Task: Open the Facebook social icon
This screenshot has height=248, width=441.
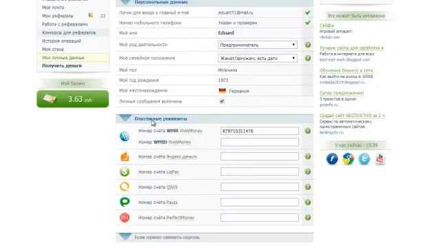Action: [332, 159]
